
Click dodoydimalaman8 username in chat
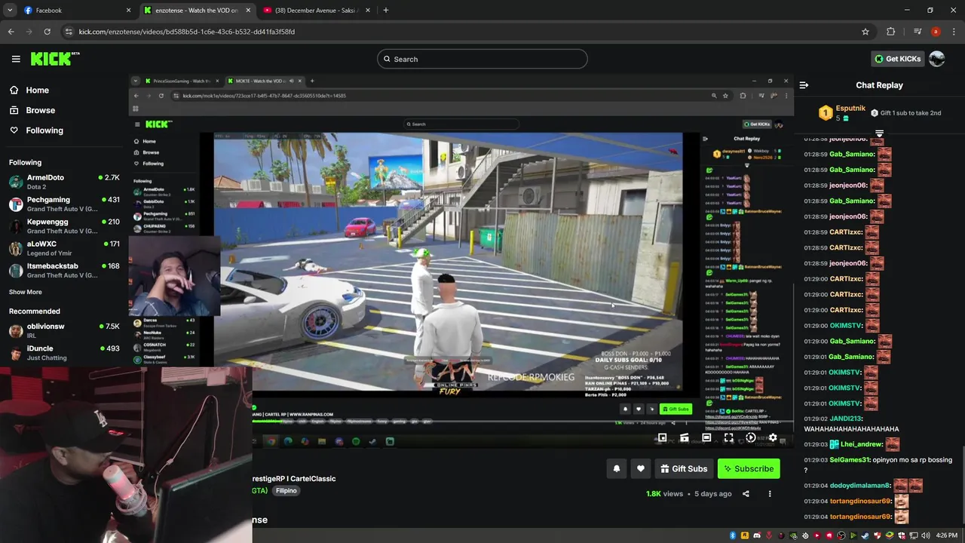tap(860, 486)
